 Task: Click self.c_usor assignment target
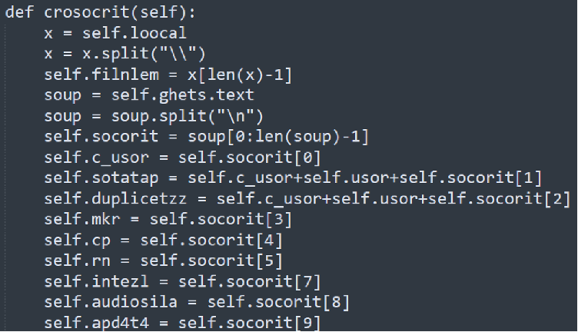[97, 158]
